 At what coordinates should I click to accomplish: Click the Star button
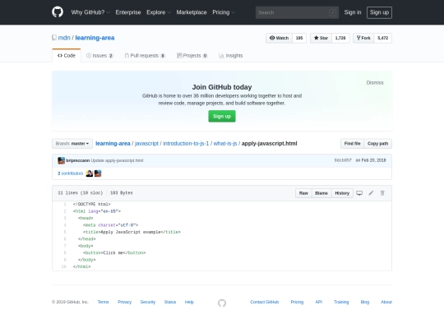pos(321,38)
